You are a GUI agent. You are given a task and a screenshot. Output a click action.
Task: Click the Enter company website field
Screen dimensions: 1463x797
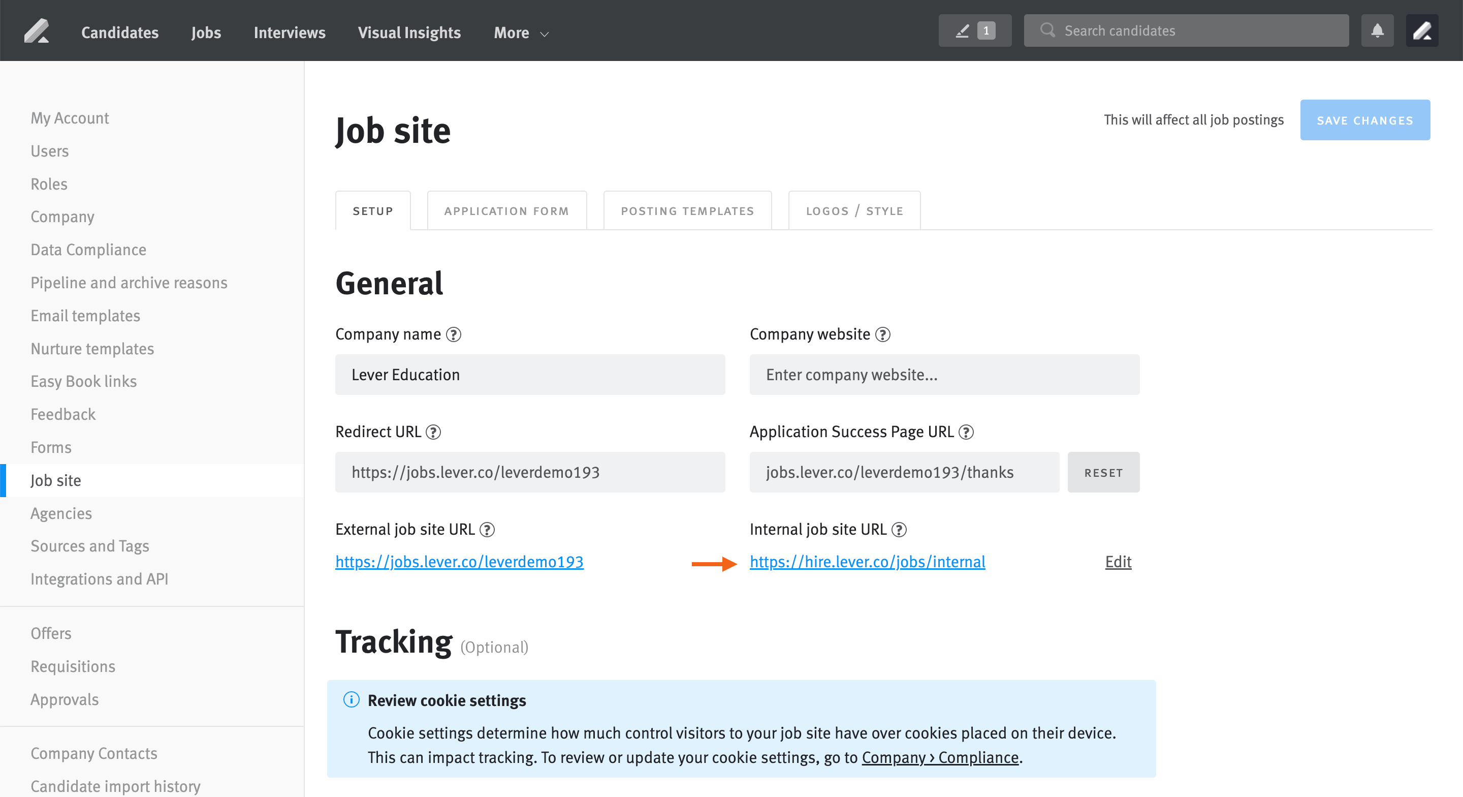(944, 375)
